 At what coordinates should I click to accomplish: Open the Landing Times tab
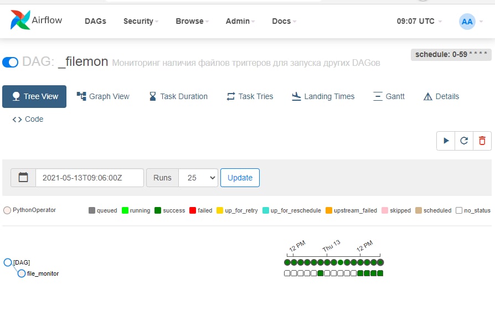point(323,96)
